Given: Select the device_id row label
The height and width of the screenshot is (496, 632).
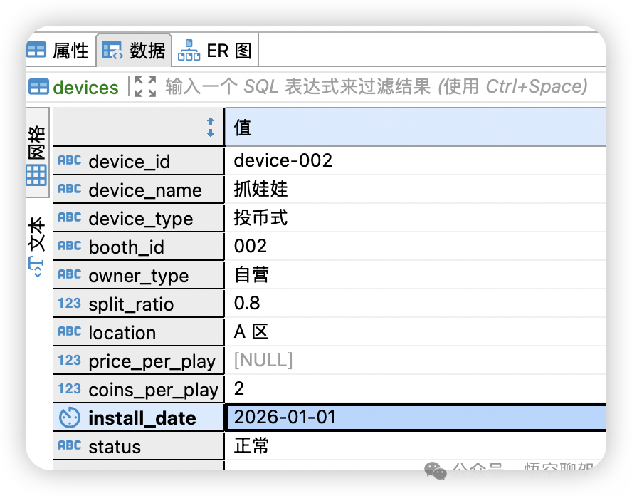Looking at the screenshot, I should point(138,161).
